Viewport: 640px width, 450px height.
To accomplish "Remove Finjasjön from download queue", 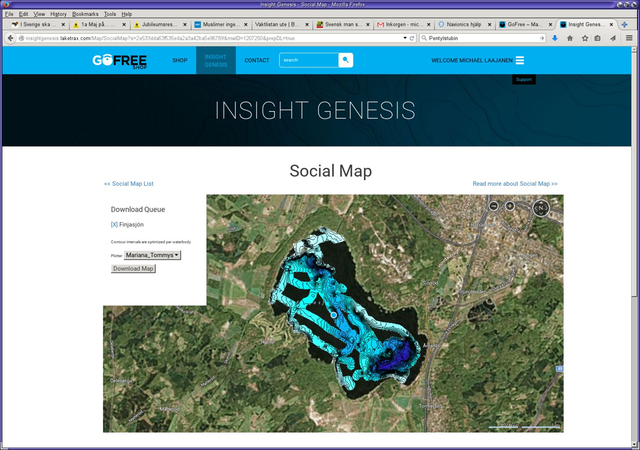I will click(114, 224).
